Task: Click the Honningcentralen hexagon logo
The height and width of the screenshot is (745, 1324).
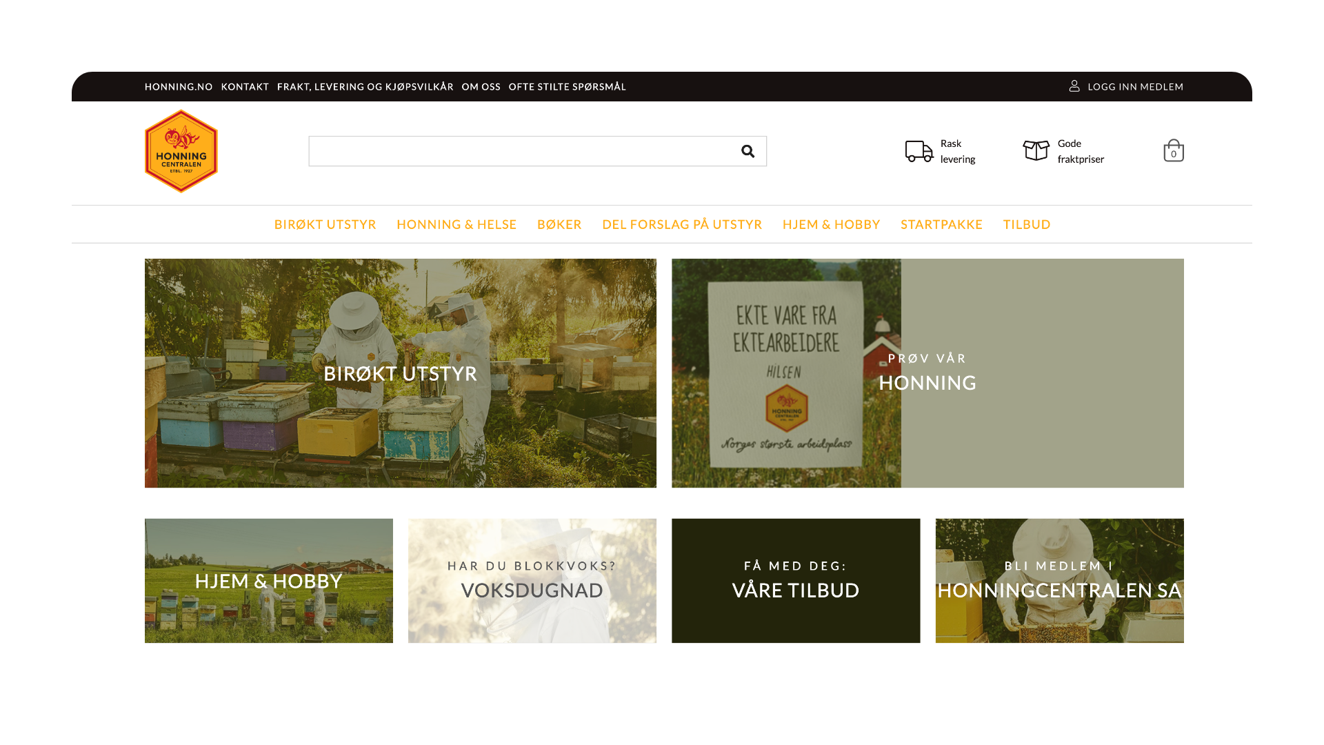Action: point(181,151)
